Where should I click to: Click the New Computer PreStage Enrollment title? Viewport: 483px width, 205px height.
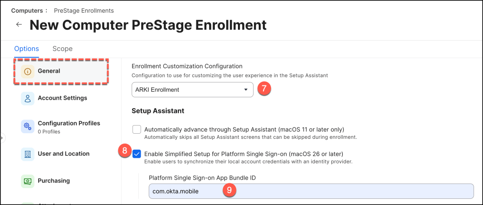[148, 25]
